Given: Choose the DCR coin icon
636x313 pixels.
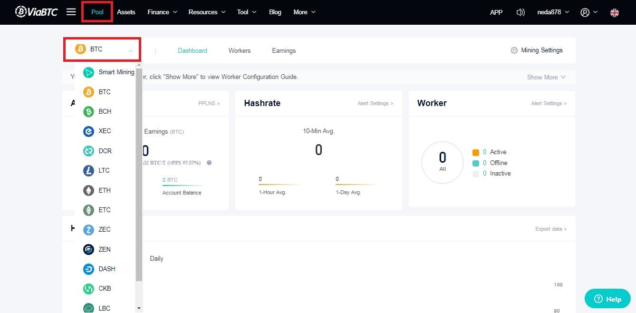Looking at the screenshot, I should coord(88,151).
